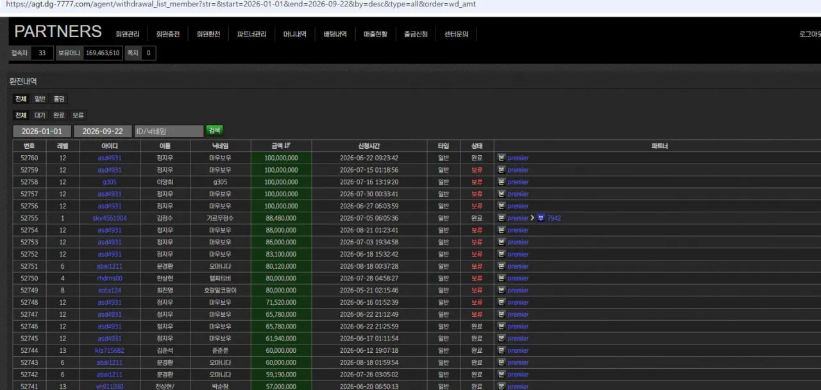Open member ID link rhdrns00
Image resolution: width=821 pixels, height=390 pixels.
[x=110, y=278]
